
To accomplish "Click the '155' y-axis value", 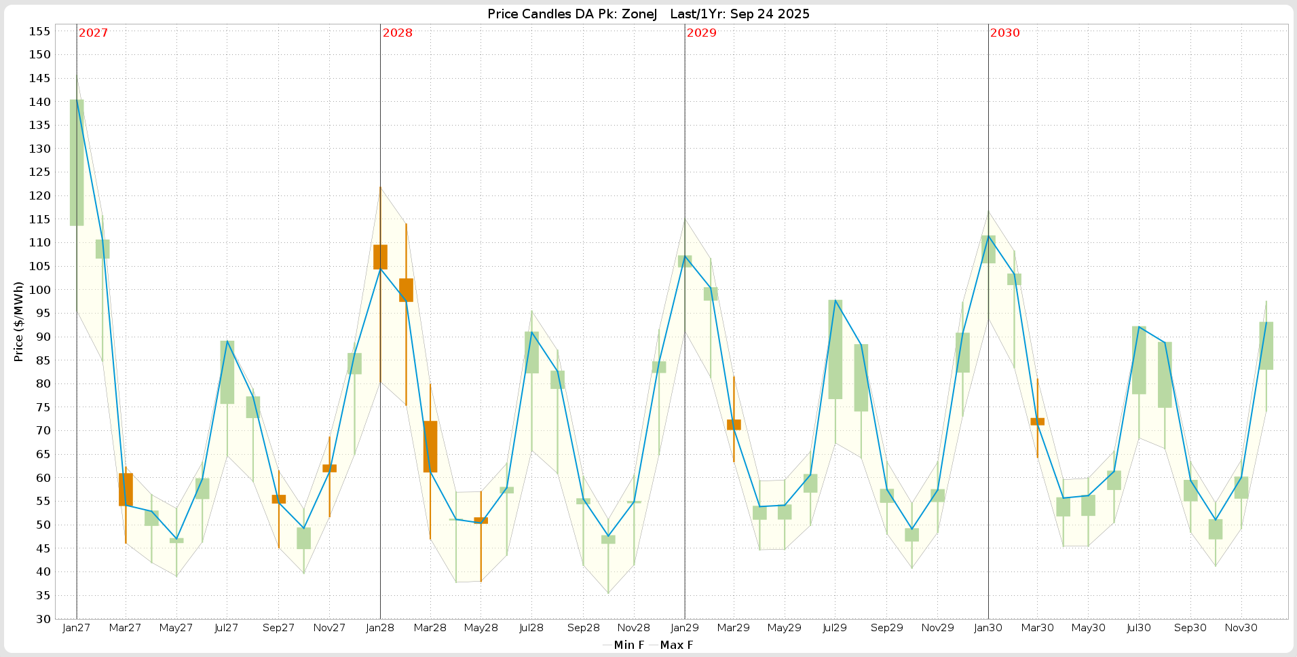I will 39,31.
